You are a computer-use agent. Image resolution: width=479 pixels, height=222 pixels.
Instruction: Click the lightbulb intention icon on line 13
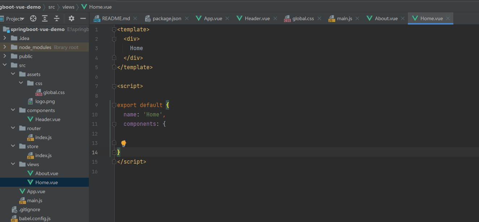123,143
